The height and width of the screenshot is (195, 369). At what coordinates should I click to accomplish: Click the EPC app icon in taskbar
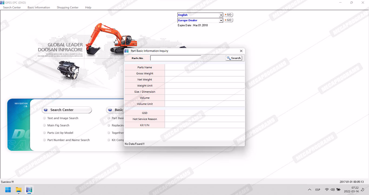tap(29, 190)
